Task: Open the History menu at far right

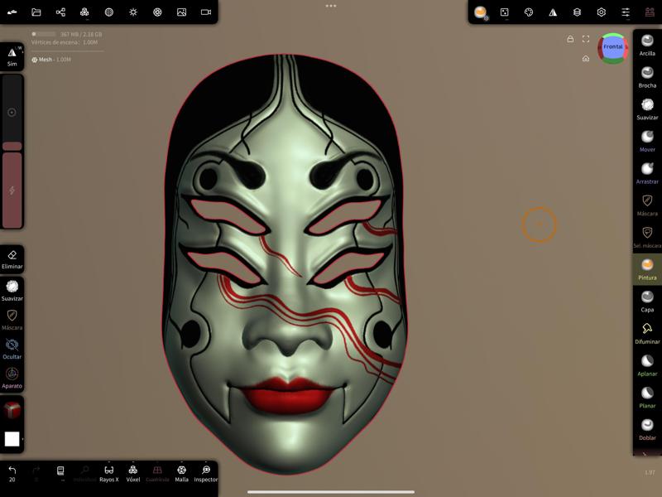Action: click(650, 12)
